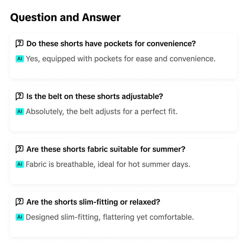Click the AI badge on the breathable fabric answer
Screen dimensions: 247x247
tap(20, 164)
